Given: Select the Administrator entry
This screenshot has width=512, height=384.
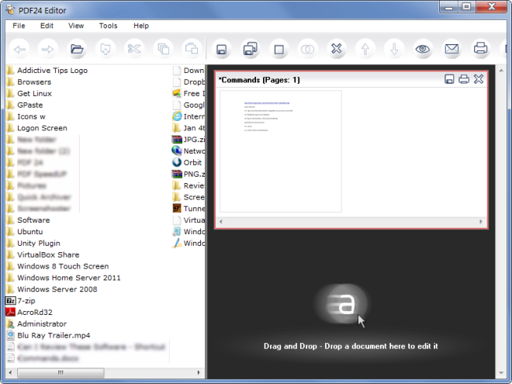Looking at the screenshot, I should [x=36, y=324].
